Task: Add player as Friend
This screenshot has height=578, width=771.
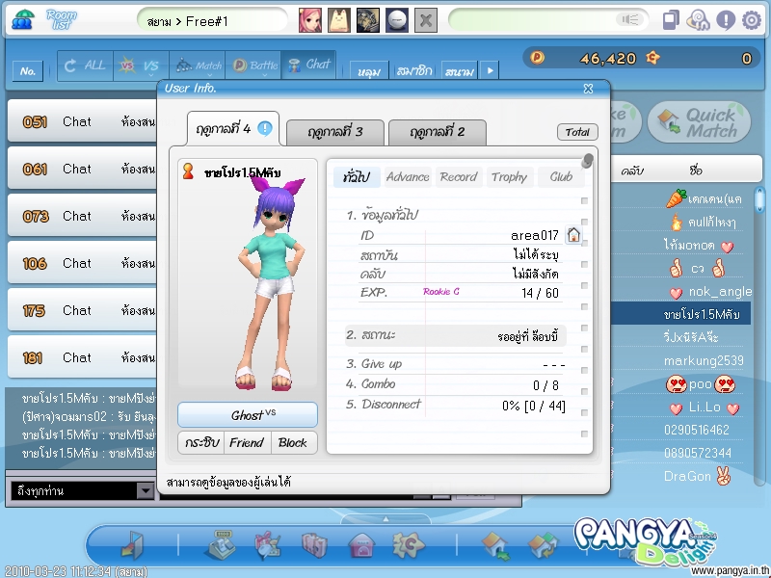Action: click(x=247, y=443)
